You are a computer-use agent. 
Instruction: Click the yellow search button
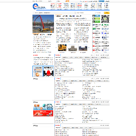pyautogui.click(x=107, y=13)
